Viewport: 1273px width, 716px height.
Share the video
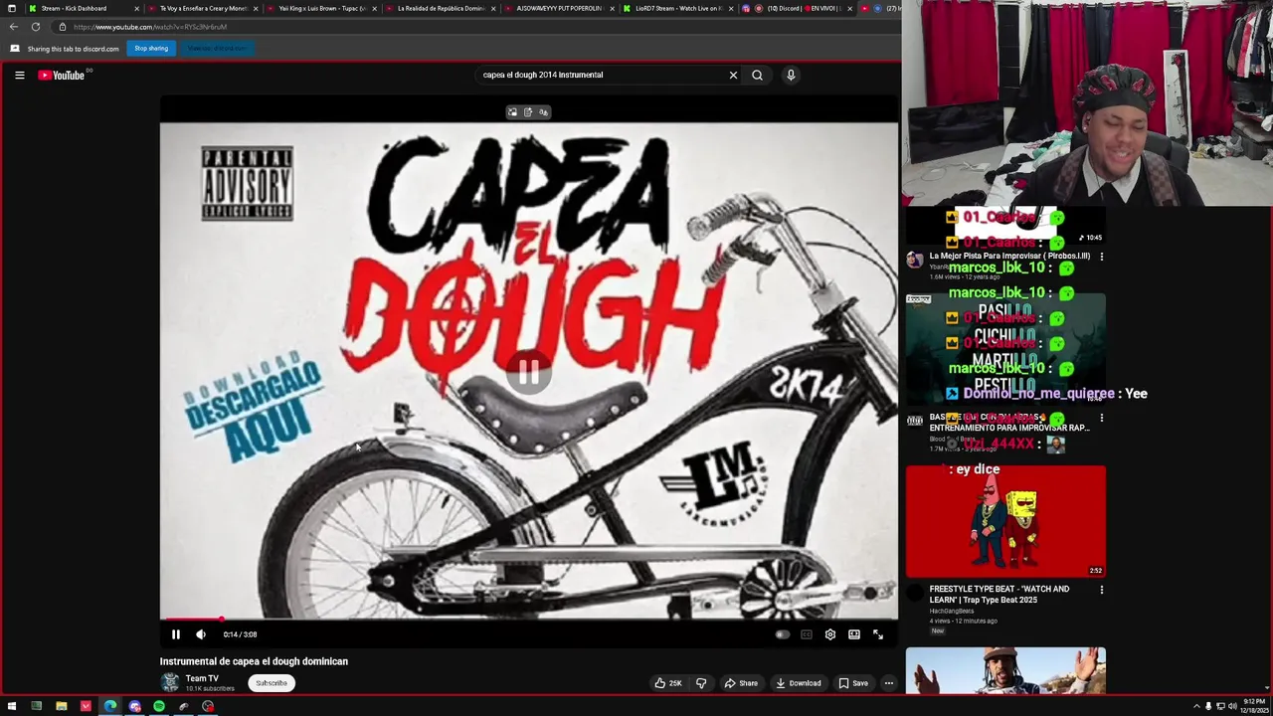coord(741,683)
